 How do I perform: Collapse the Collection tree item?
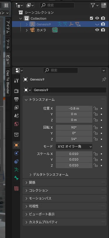(21, 18)
